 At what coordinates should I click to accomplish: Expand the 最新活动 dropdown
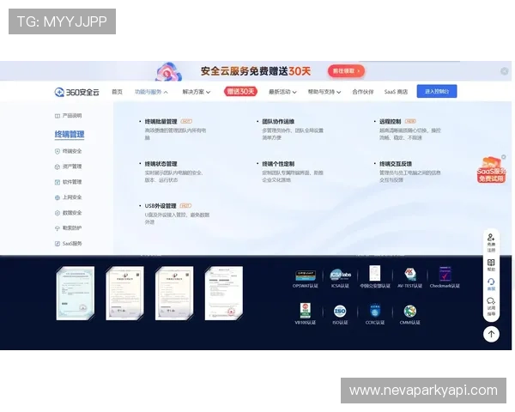[x=282, y=92]
